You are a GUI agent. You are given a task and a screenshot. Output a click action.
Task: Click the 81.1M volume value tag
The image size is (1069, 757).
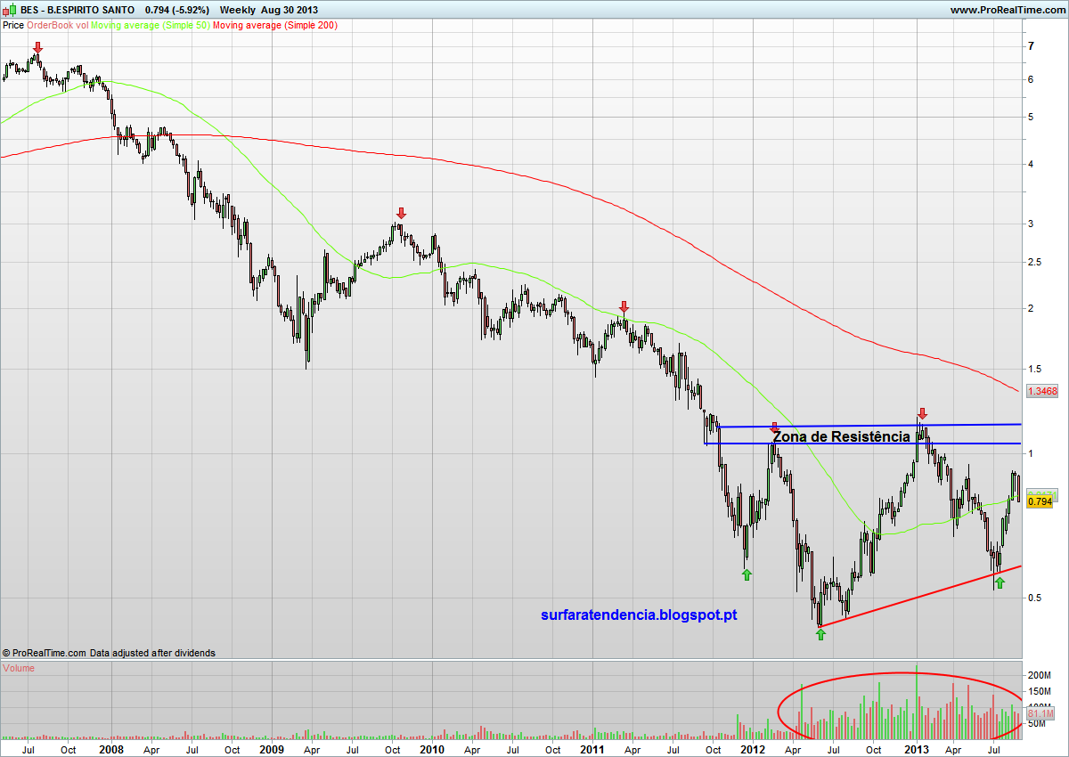click(1040, 714)
